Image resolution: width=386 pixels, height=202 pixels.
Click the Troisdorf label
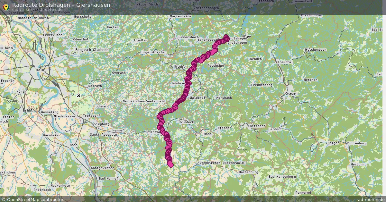tap(91, 115)
